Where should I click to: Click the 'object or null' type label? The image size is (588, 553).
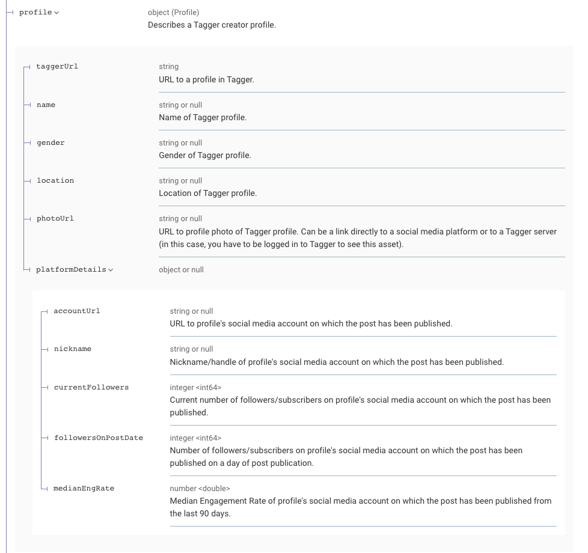coord(181,270)
